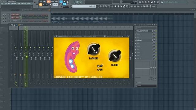
Task: Click the transport play button
Action: [x=44, y=5]
